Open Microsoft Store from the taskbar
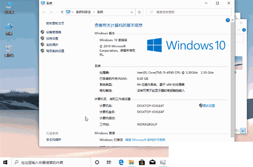Viewport: 253px width, 167px height. pyautogui.click(x=142, y=162)
